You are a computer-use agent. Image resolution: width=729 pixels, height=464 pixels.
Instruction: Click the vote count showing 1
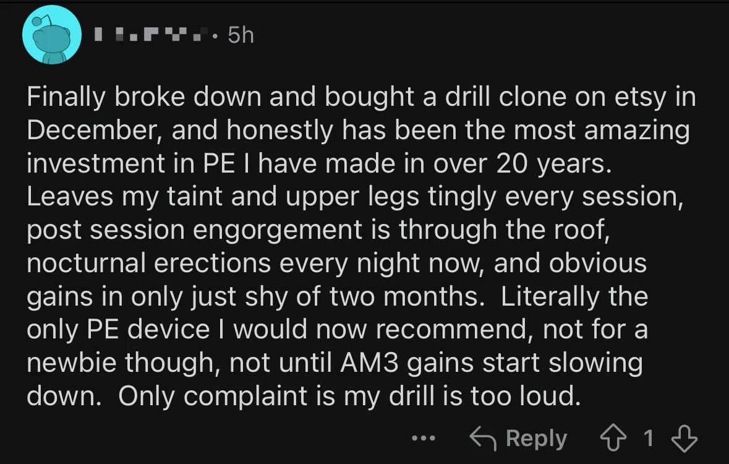tap(649, 438)
